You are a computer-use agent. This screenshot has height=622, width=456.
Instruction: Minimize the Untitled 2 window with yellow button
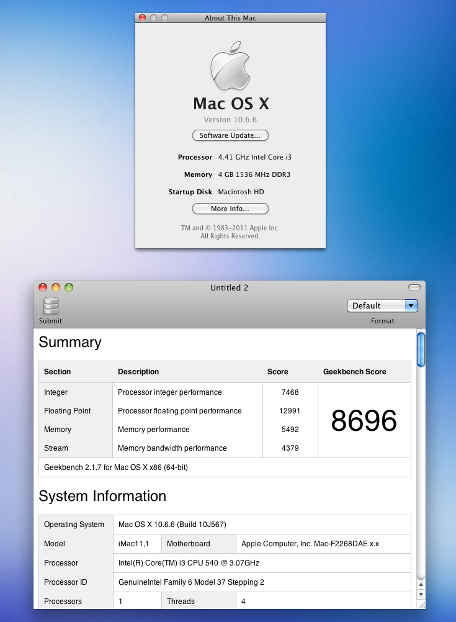[x=56, y=287]
